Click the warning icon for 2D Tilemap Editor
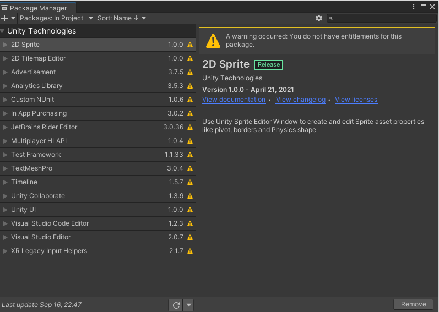 [x=190, y=58]
